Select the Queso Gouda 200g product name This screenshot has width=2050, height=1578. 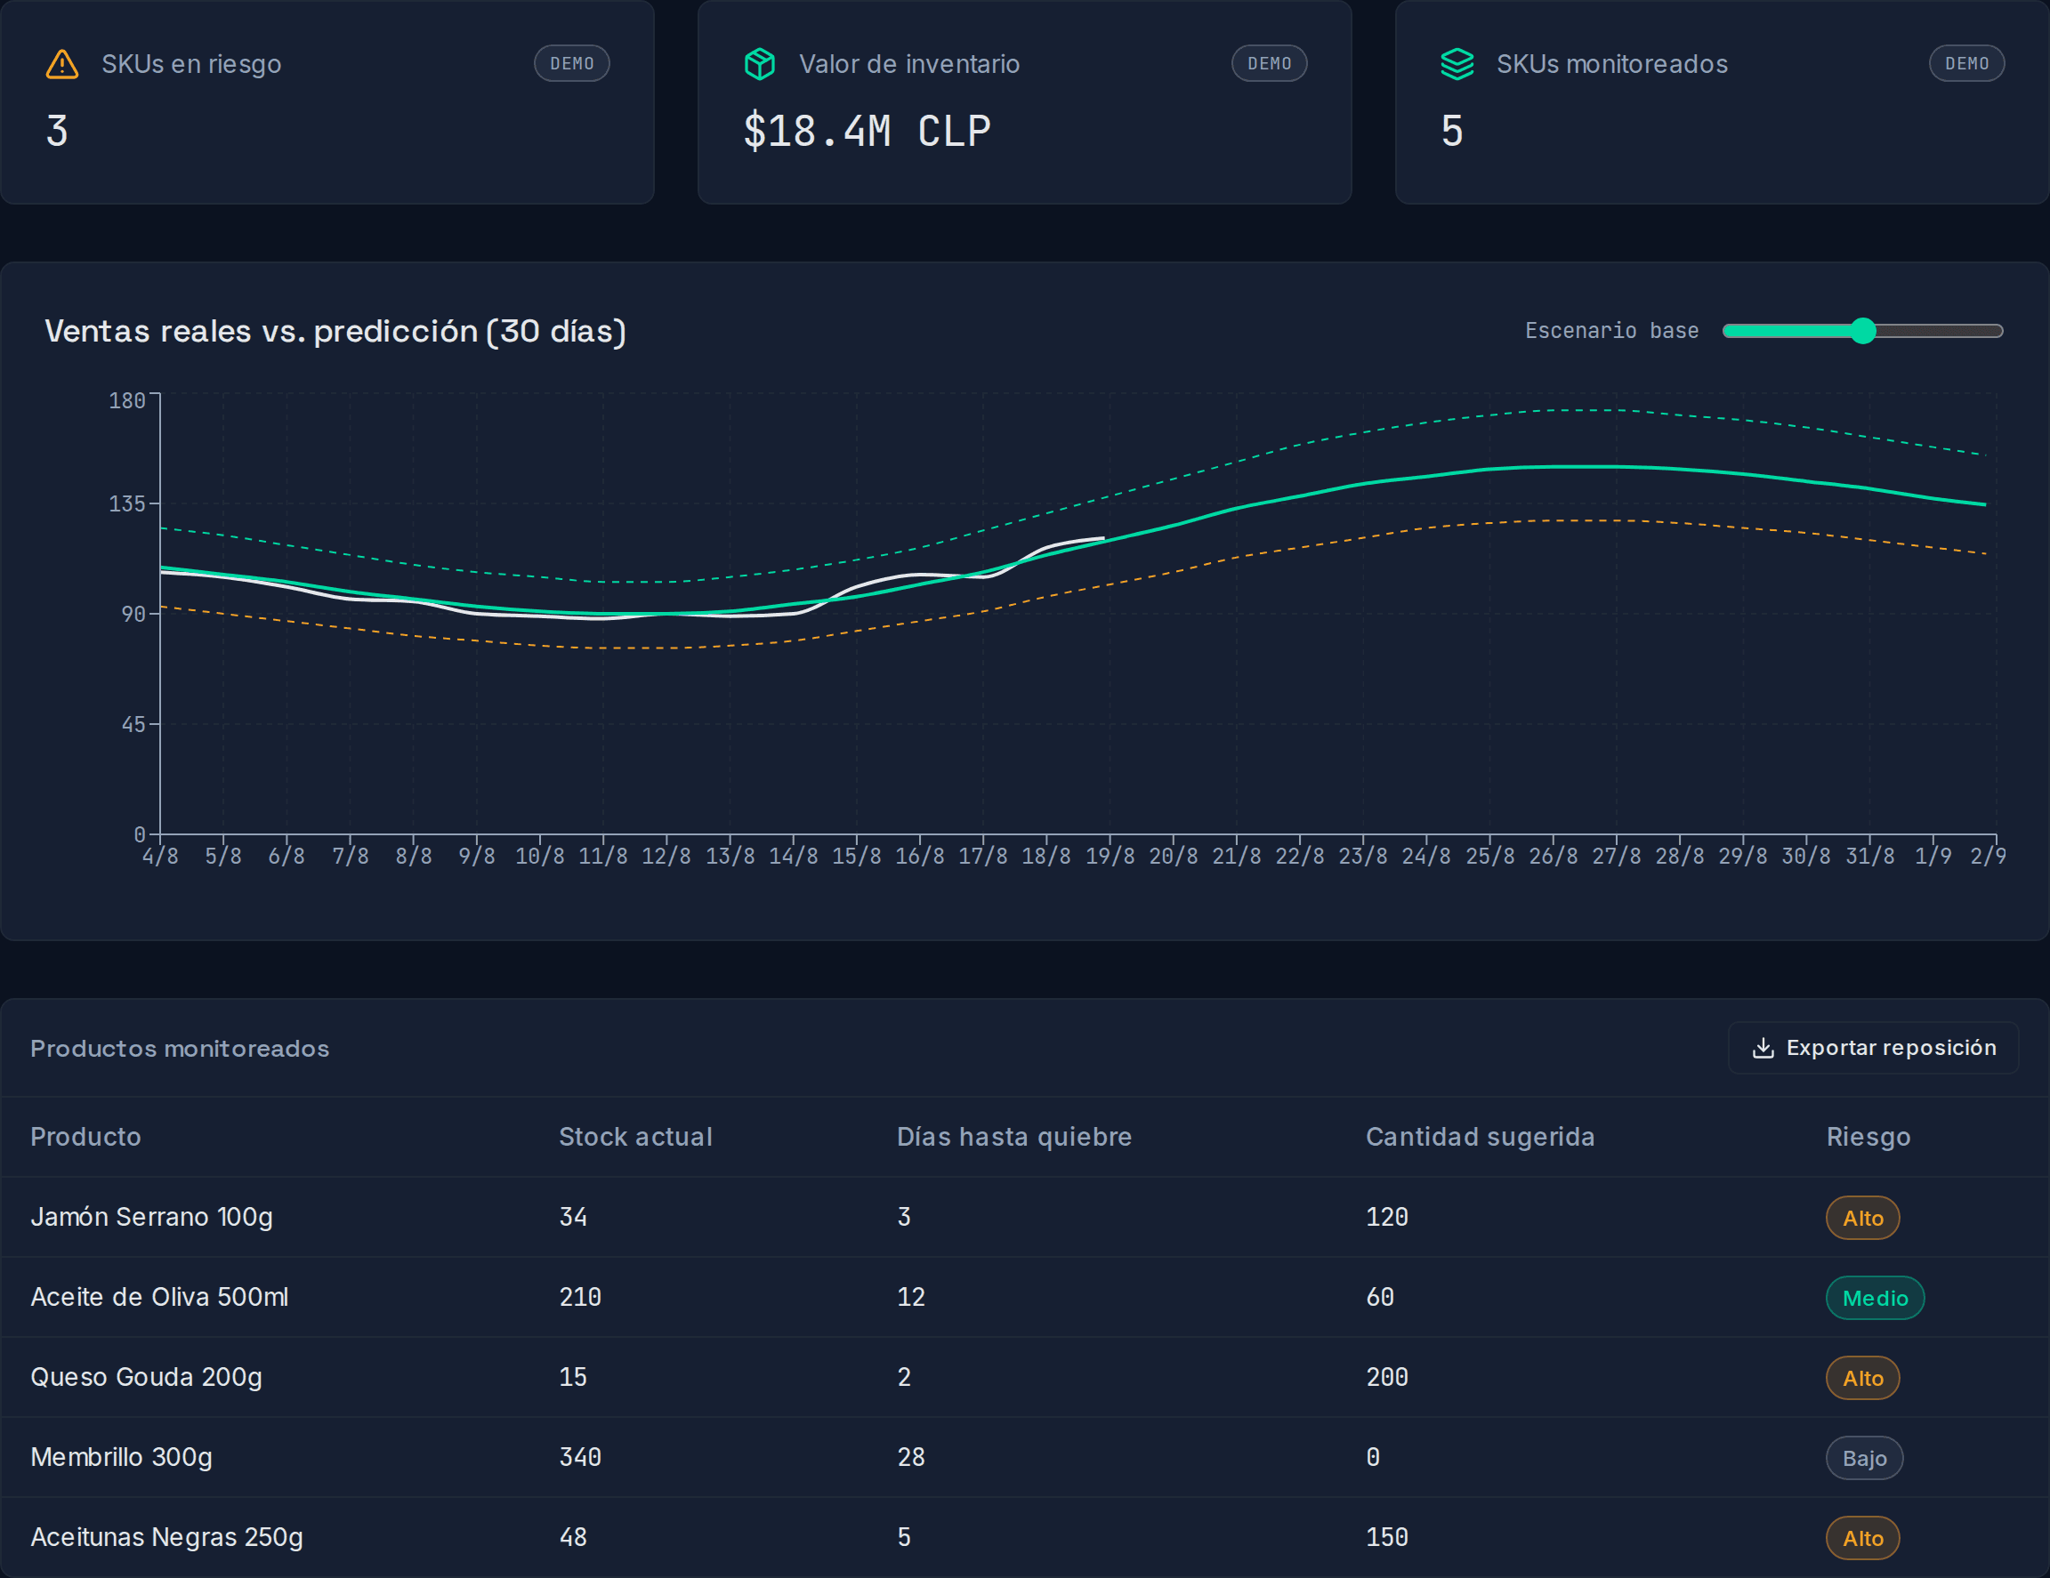click(x=146, y=1377)
